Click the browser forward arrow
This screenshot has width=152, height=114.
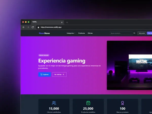28,27
